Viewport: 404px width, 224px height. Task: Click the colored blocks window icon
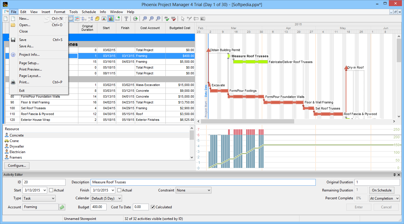[104, 19]
